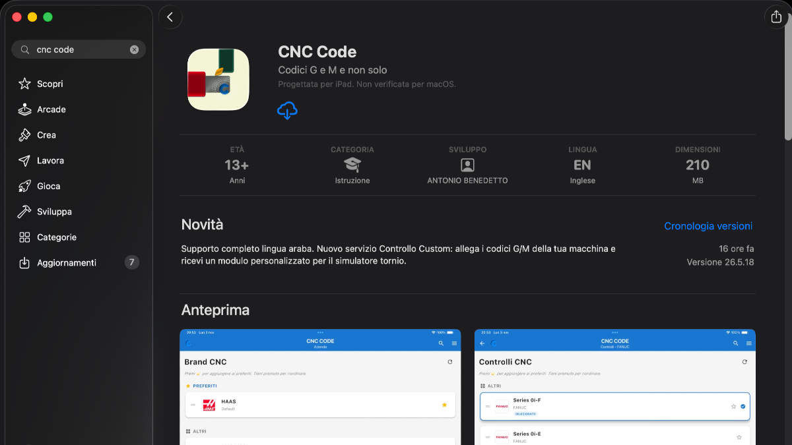Click the Anteprima heading
The width and height of the screenshot is (792, 445).
[x=215, y=310]
